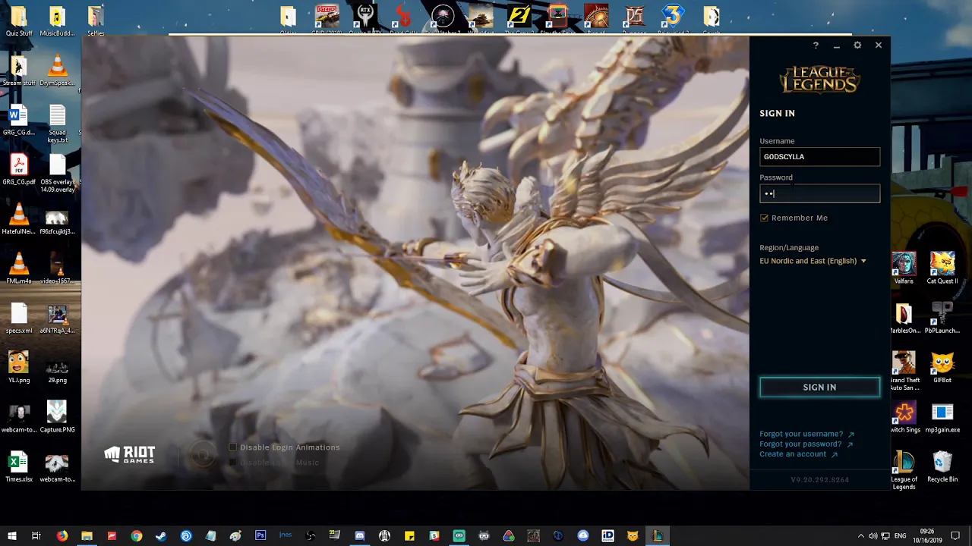972x546 pixels.
Task: Toggle Disable Login Animations checkbox
Action: coord(233,447)
